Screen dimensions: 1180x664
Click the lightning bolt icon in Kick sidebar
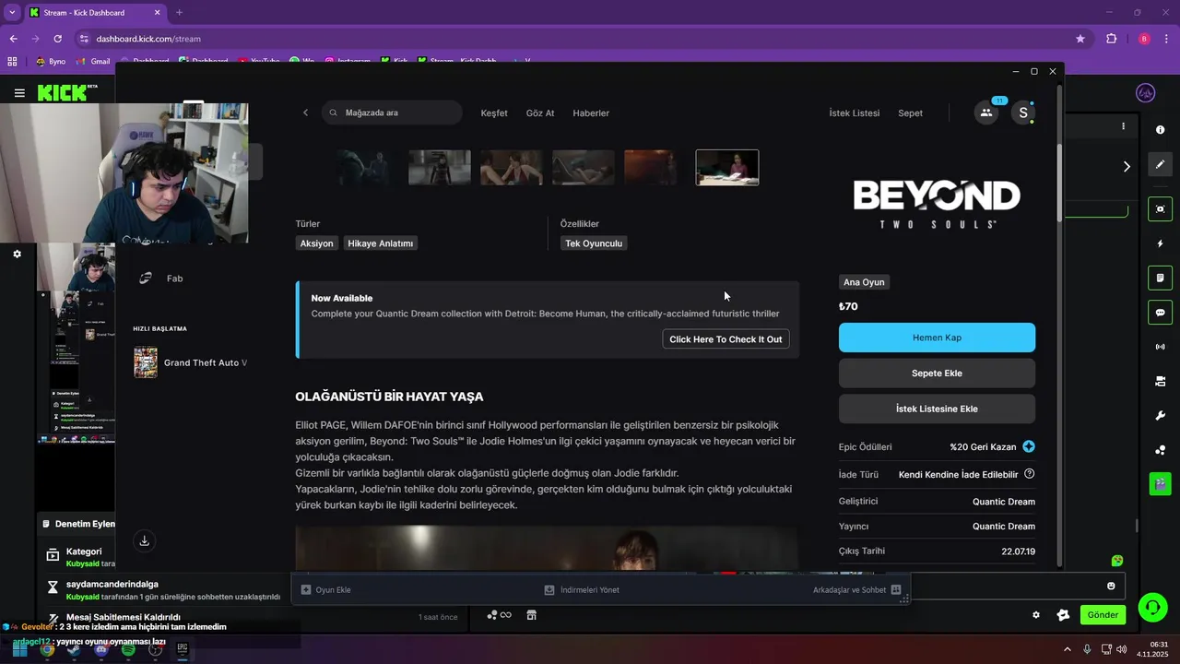pos(1160,243)
